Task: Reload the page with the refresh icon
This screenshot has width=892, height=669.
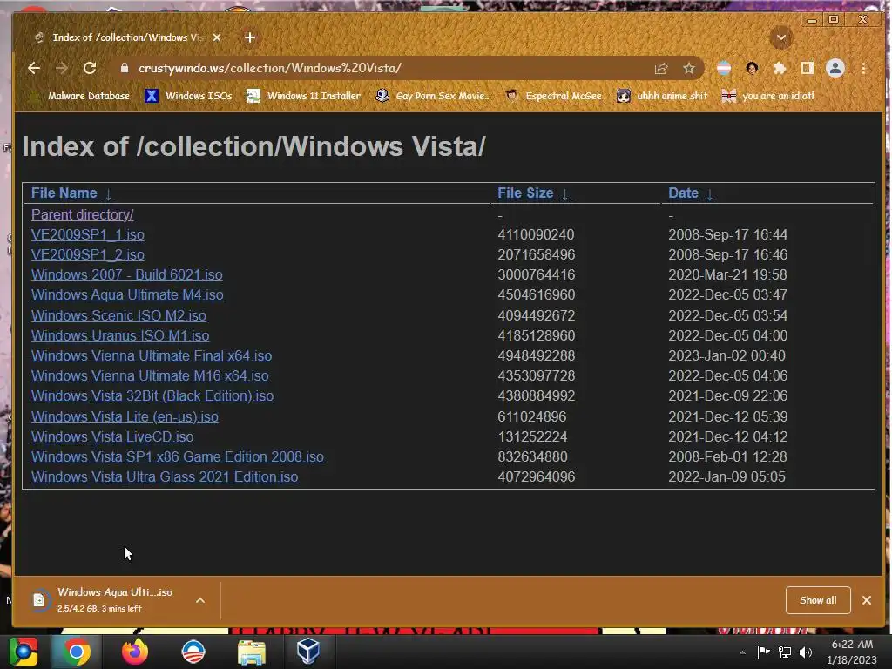Action: [90, 68]
